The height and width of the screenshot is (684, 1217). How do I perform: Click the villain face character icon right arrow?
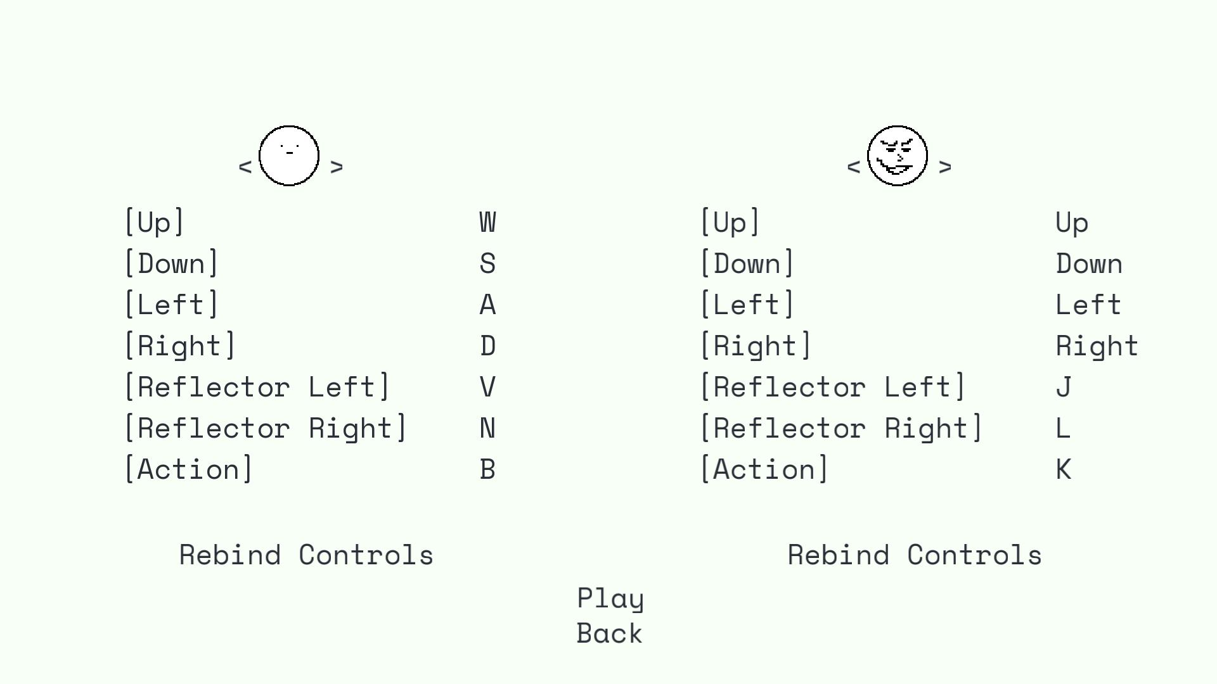pos(945,166)
